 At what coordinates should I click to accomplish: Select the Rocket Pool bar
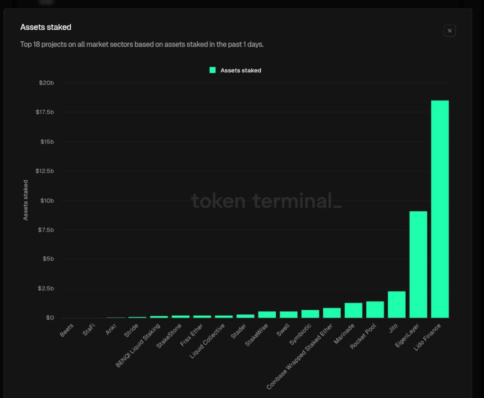[x=375, y=309]
